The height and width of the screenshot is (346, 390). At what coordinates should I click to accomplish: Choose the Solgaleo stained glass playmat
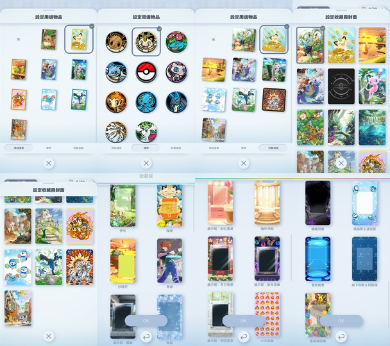[x=274, y=99]
